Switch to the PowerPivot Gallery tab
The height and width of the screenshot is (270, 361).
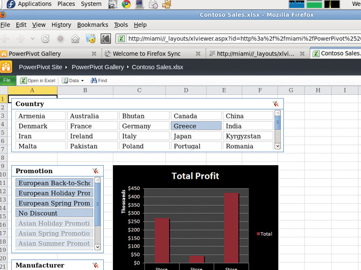pos(50,54)
